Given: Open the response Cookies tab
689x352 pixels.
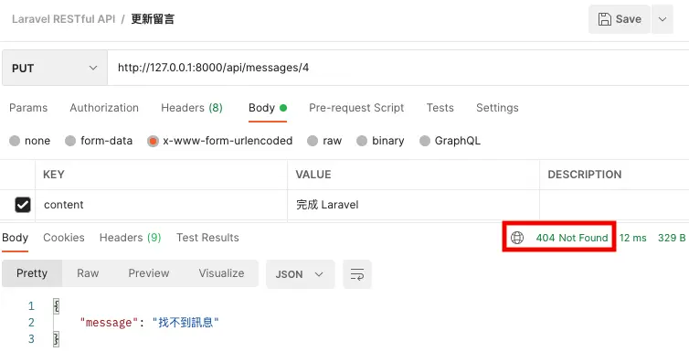Looking at the screenshot, I should tap(64, 238).
